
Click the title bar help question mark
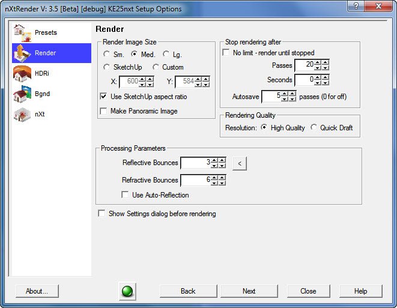(x=356, y=6)
